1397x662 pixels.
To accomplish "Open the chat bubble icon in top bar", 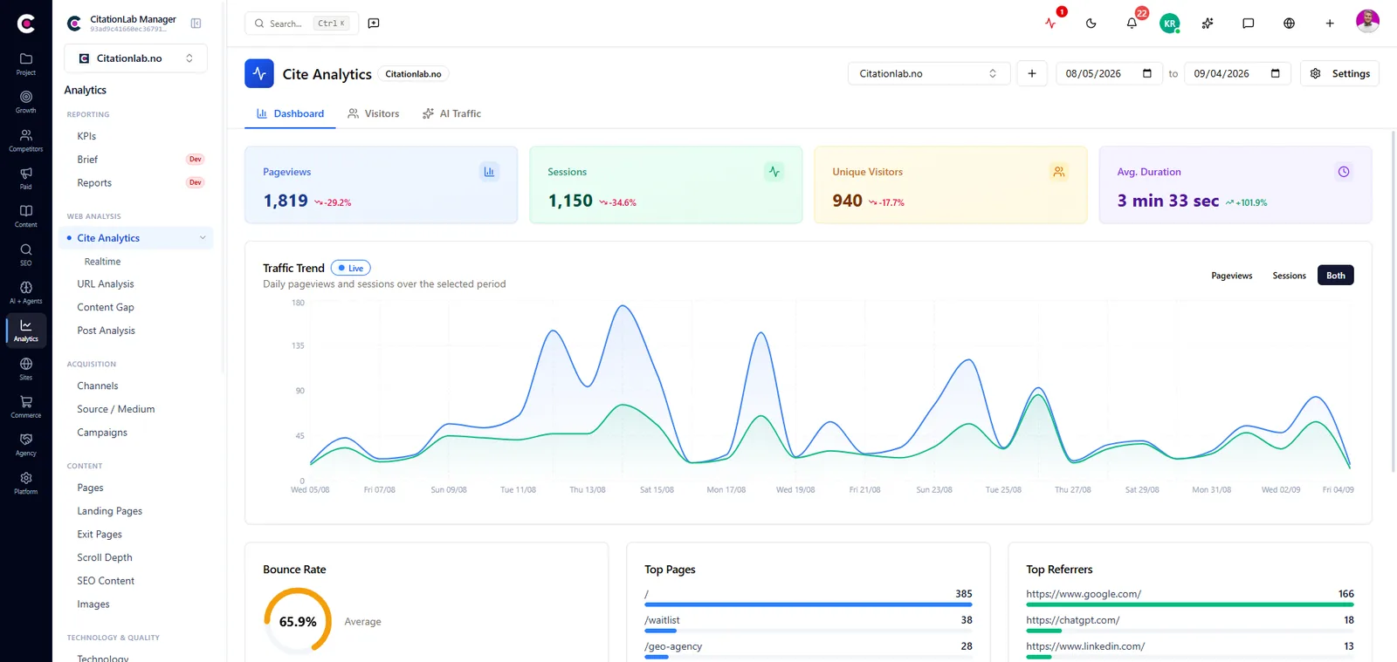I will point(1249,24).
